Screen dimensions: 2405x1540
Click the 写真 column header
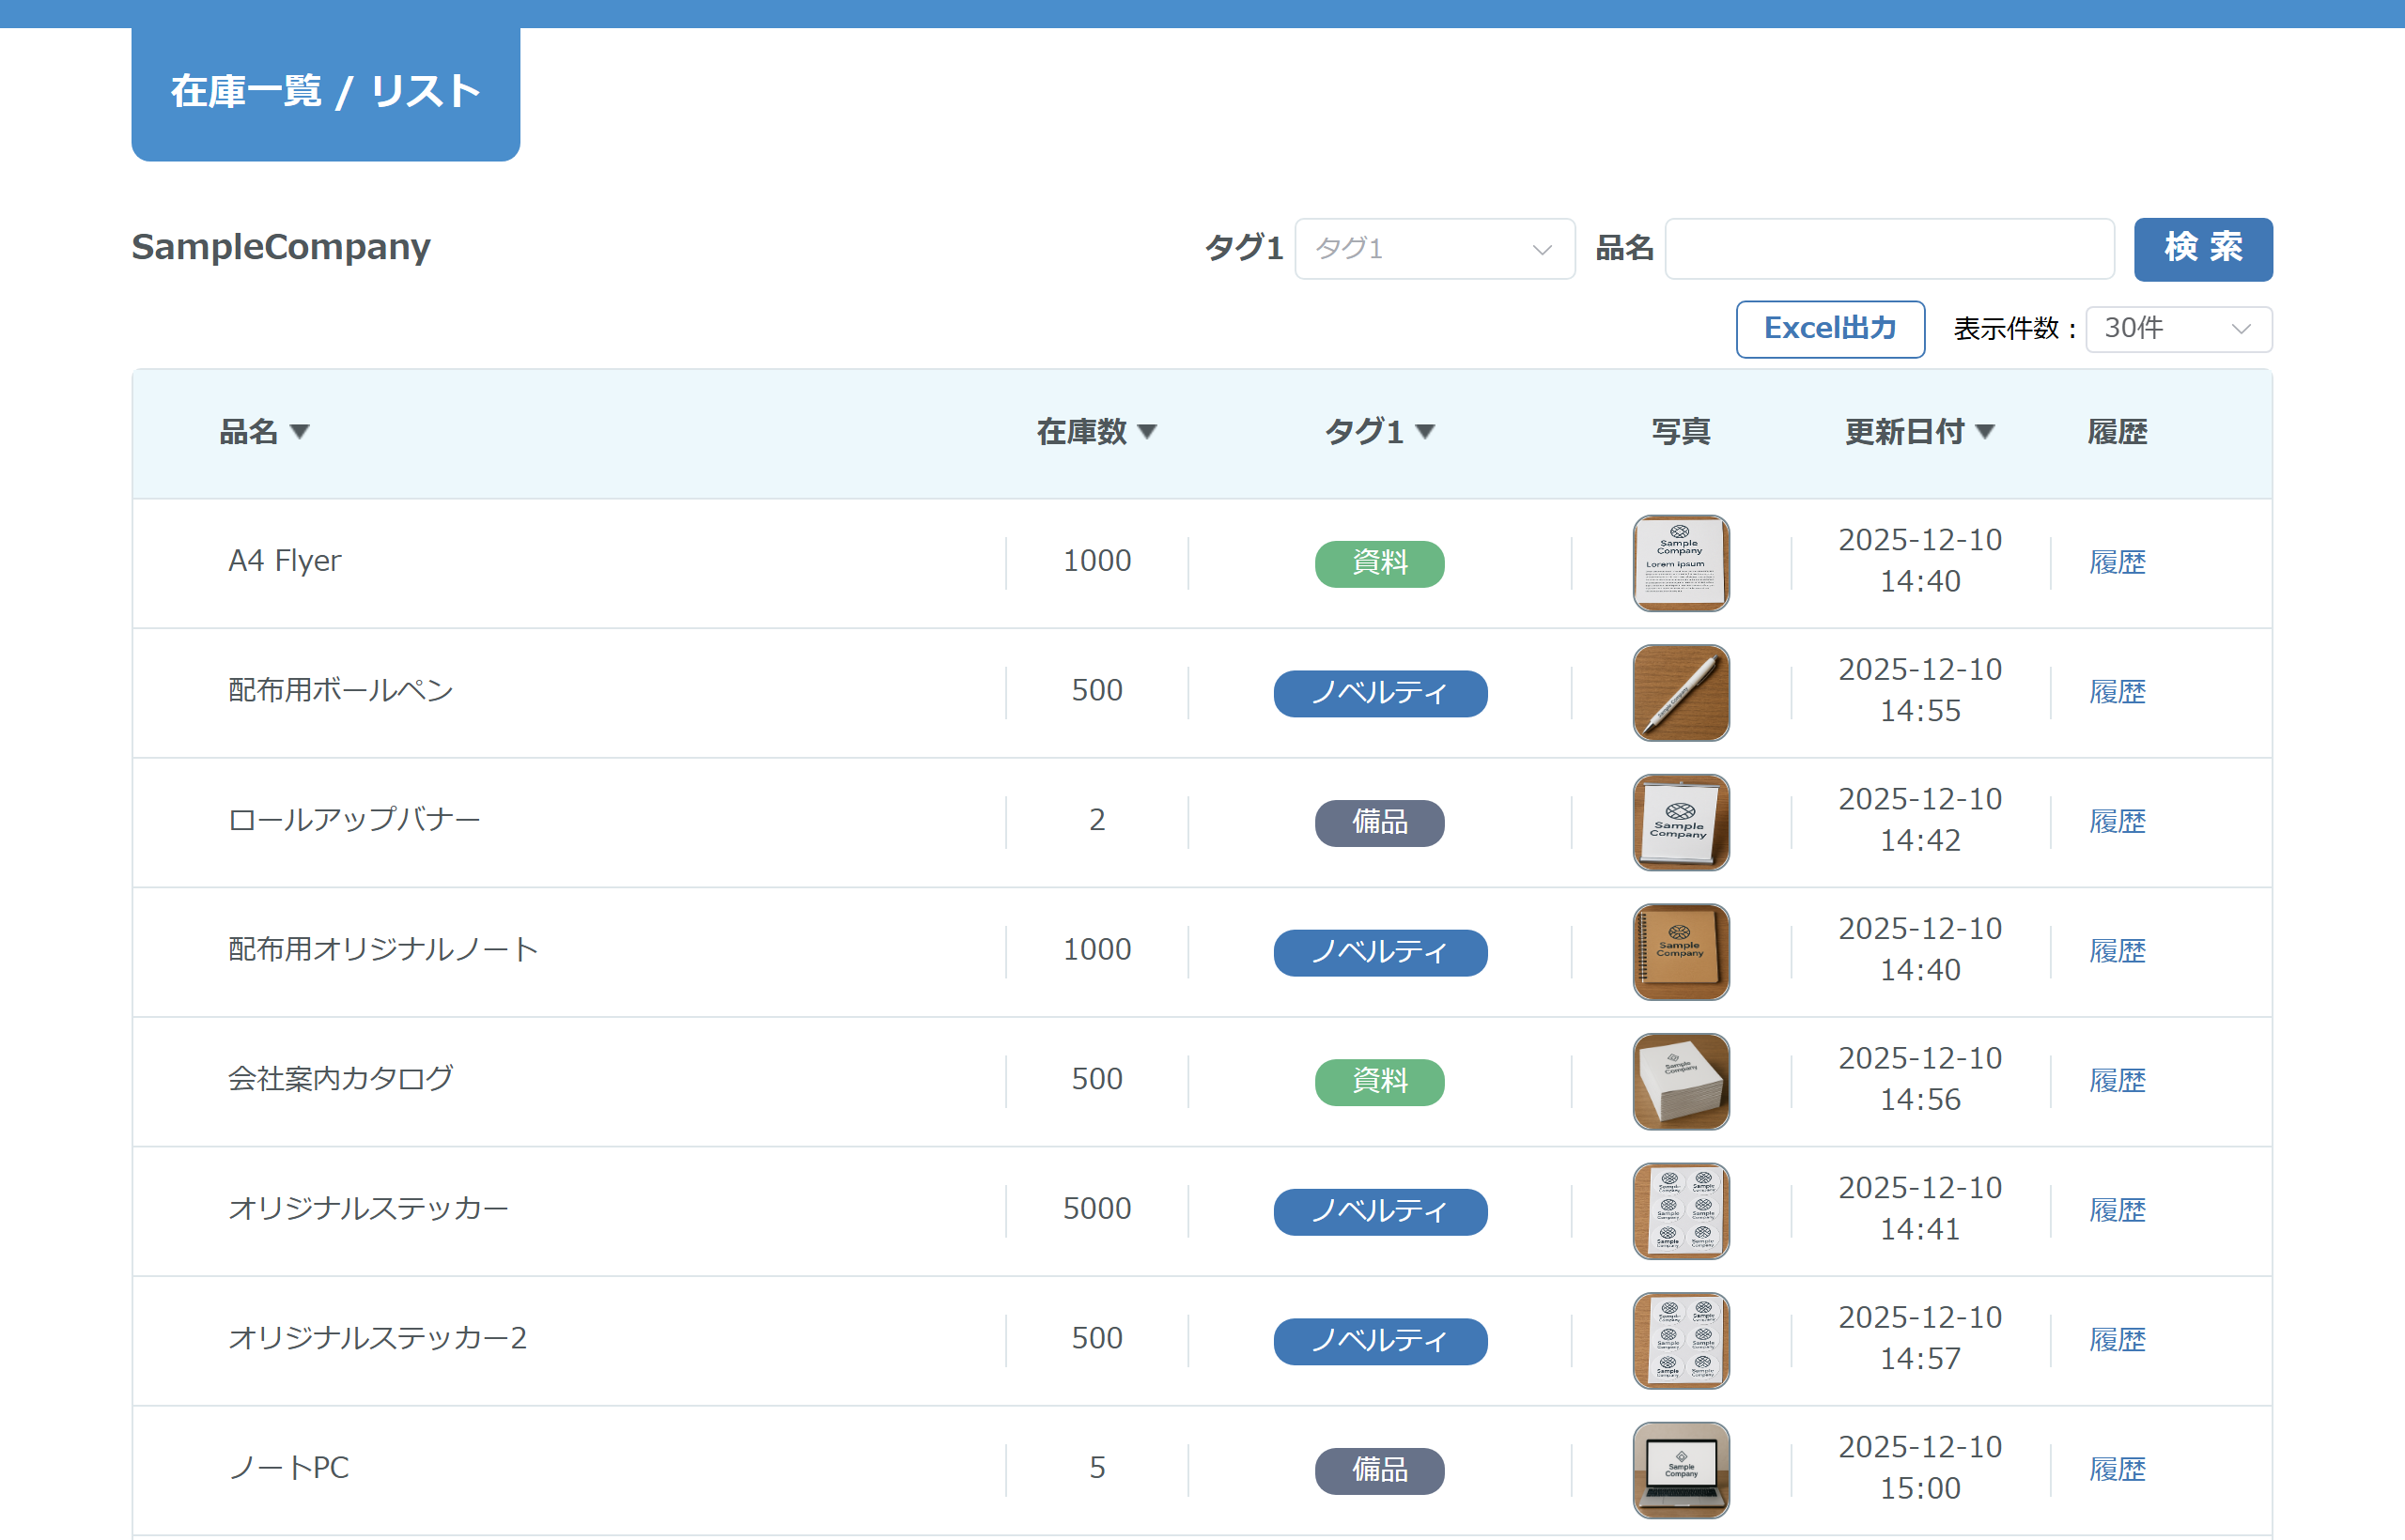(1681, 432)
